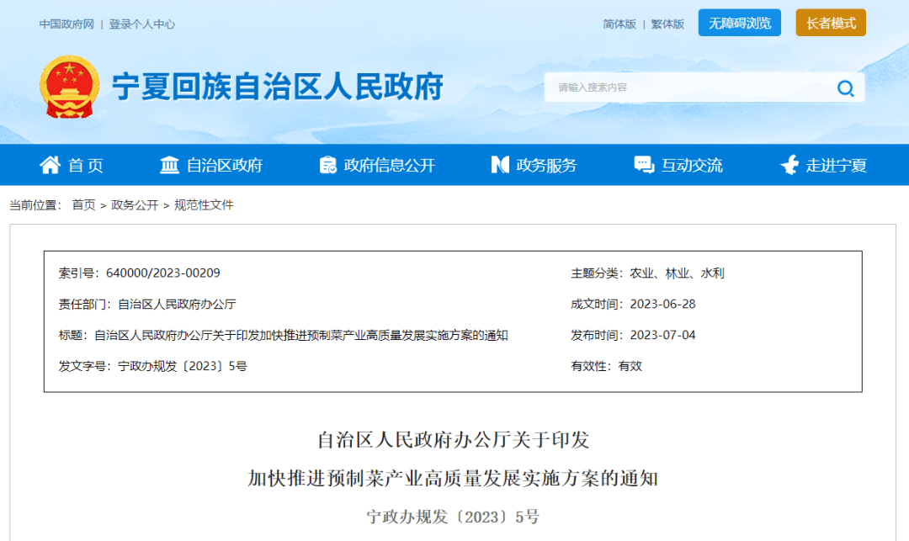Click the building icon beside 自治区政府

point(170,165)
